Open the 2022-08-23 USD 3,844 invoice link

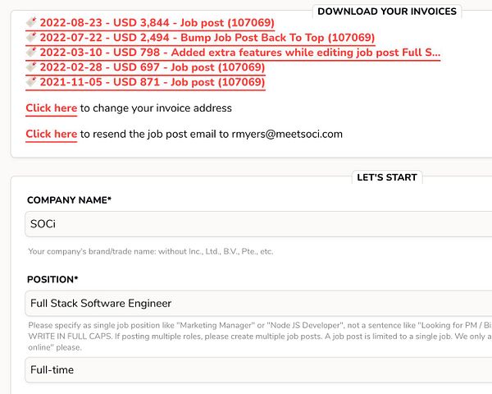150,23
